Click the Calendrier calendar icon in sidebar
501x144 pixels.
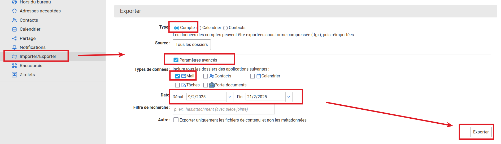pos(14,29)
